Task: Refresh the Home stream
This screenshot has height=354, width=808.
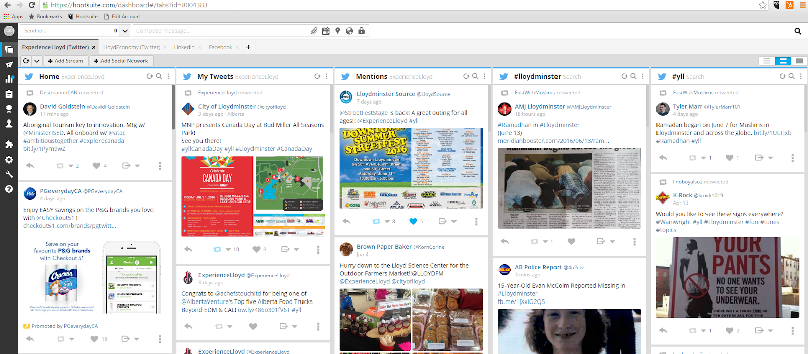Action: coord(149,76)
